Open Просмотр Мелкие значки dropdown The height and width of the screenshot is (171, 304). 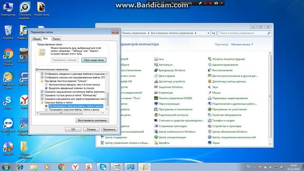[242, 44]
